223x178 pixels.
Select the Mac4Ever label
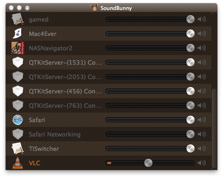43,34
